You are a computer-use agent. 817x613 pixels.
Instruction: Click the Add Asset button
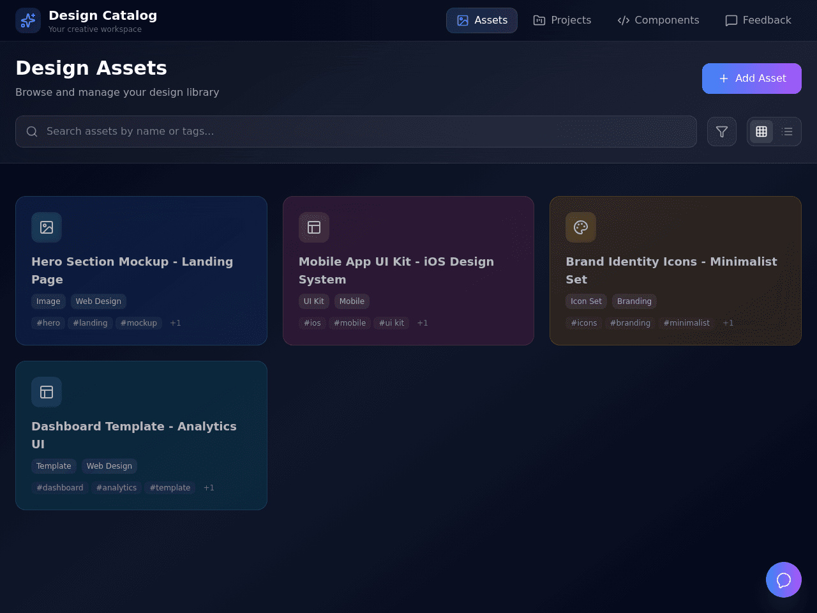coord(752,79)
